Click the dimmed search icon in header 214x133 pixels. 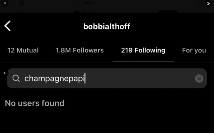coord(199,3)
